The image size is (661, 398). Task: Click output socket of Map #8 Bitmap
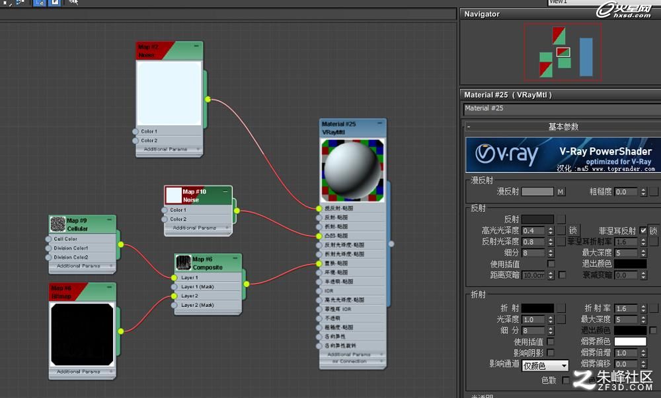coord(121,331)
